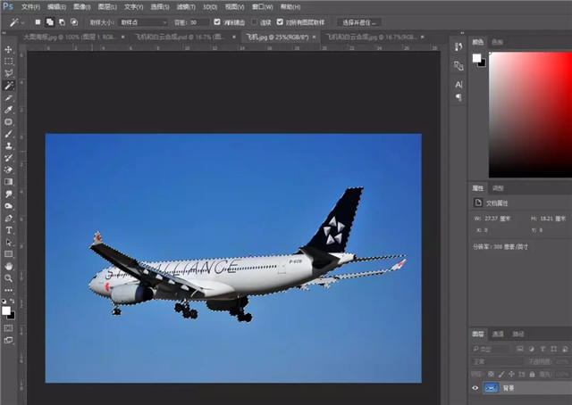Switch to the 通道 (Channels) panel tab
This screenshot has width=572, height=405.
(499, 333)
